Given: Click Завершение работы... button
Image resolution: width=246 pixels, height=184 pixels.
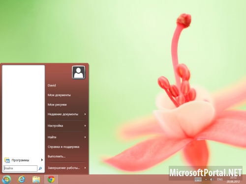Looking at the screenshot, I should pyautogui.click(x=63, y=168).
